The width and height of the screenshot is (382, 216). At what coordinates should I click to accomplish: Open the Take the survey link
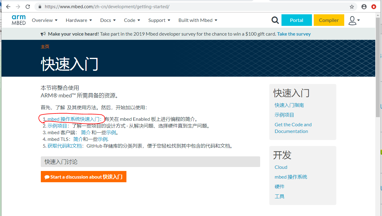click(x=293, y=34)
